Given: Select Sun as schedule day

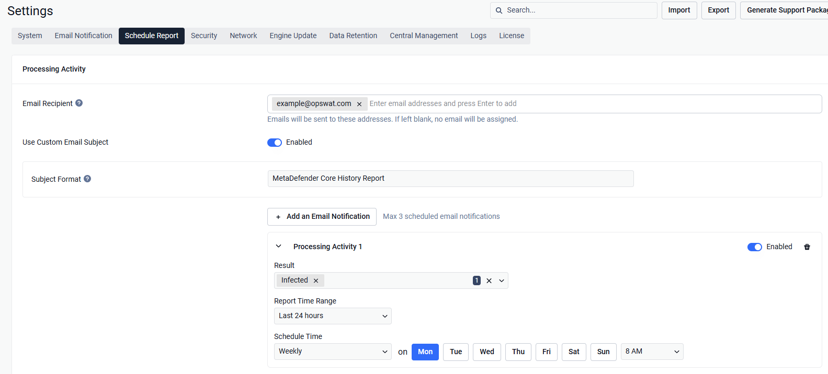Looking at the screenshot, I should point(604,352).
